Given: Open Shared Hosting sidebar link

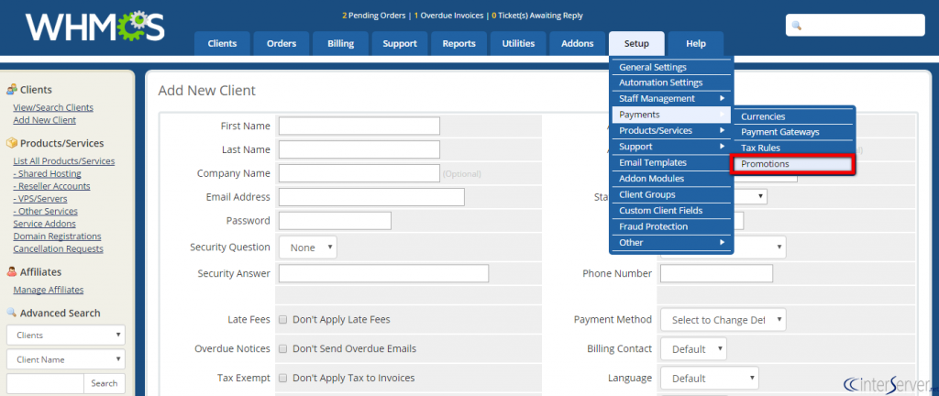Looking at the screenshot, I should tap(48, 174).
